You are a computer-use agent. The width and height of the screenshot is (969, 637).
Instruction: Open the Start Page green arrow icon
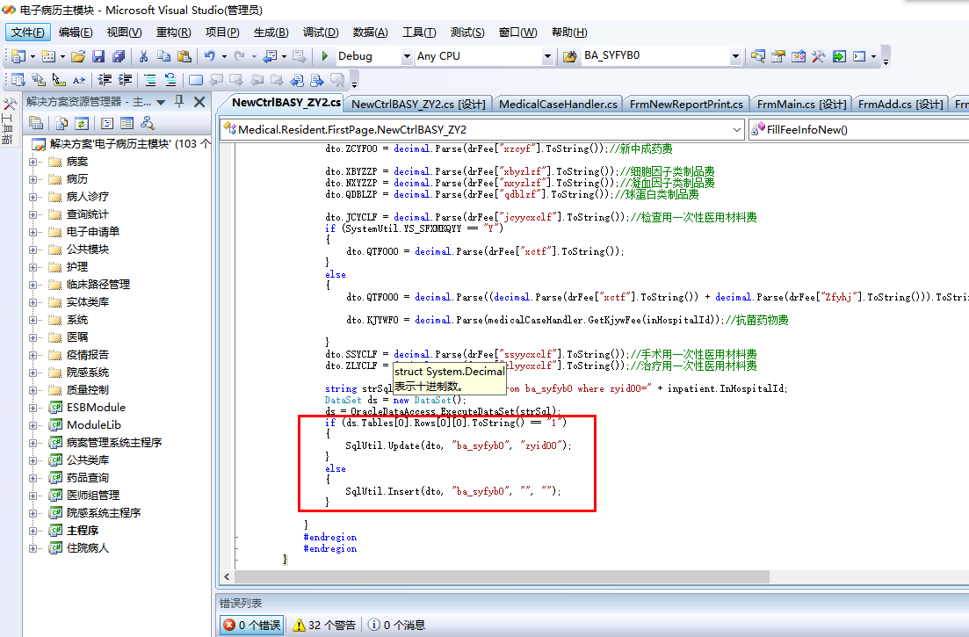pos(839,56)
